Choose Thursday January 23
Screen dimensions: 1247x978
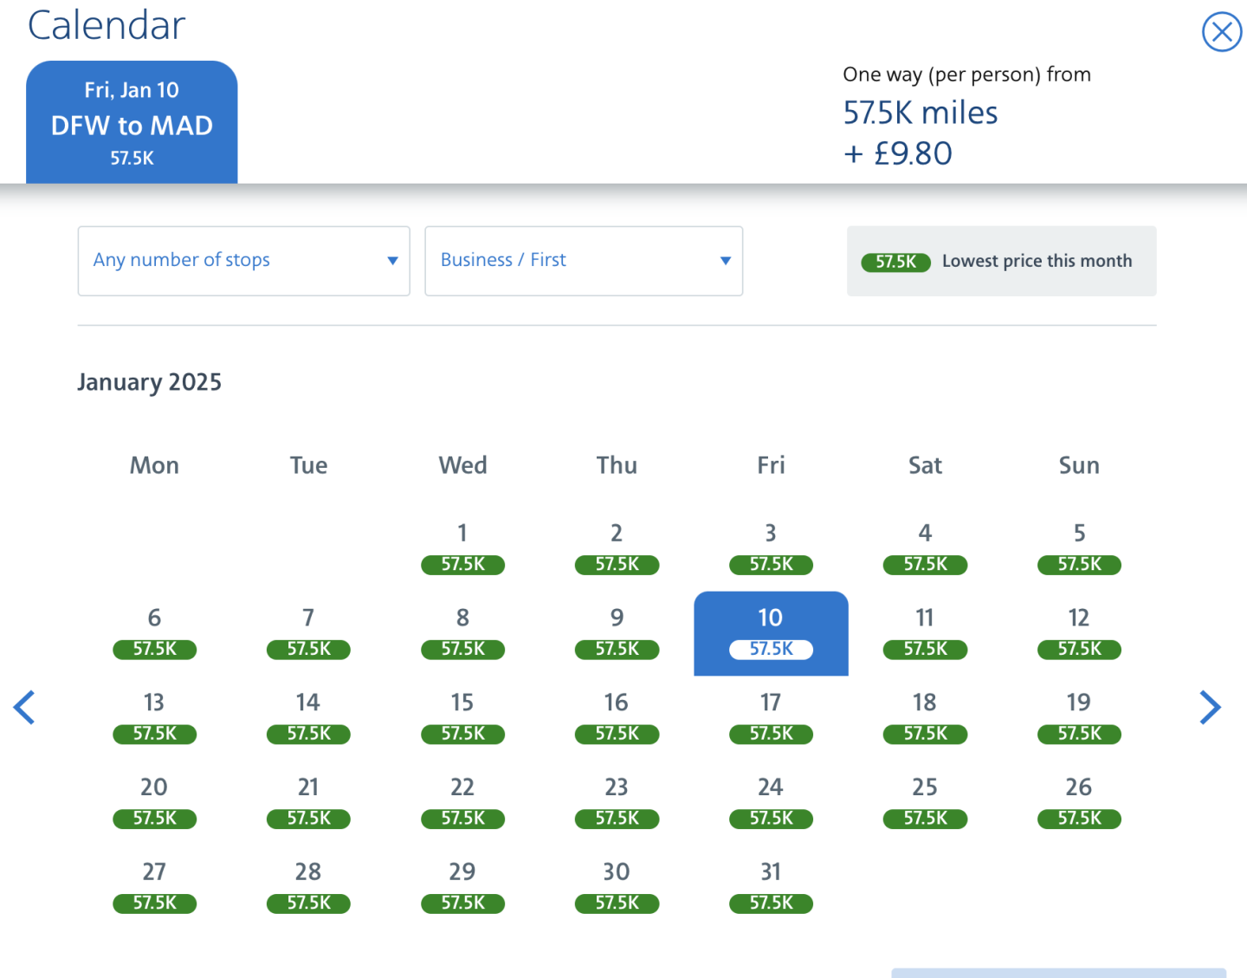click(x=617, y=801)
